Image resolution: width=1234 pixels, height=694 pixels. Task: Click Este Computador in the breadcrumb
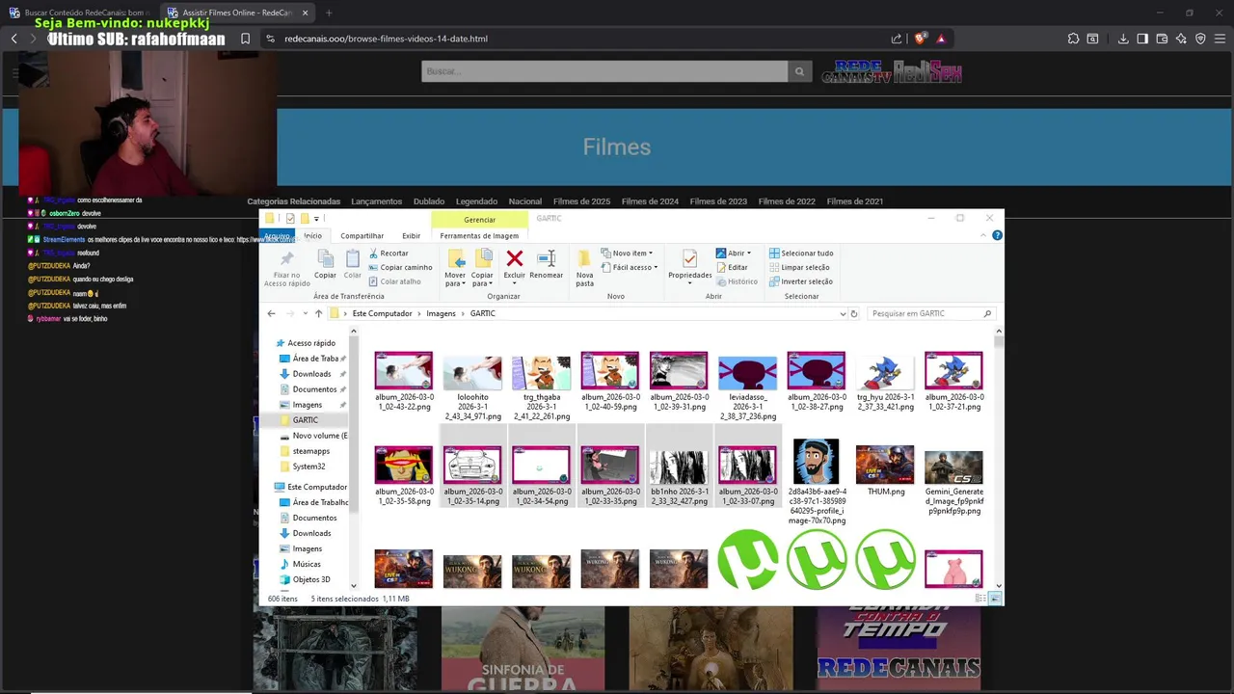coord(382,313)
